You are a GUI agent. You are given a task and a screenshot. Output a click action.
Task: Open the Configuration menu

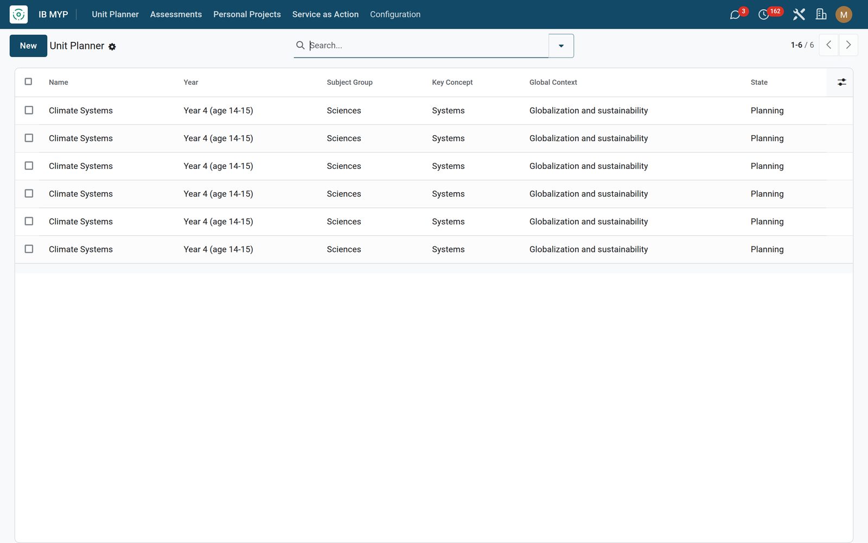pos(395,15)
